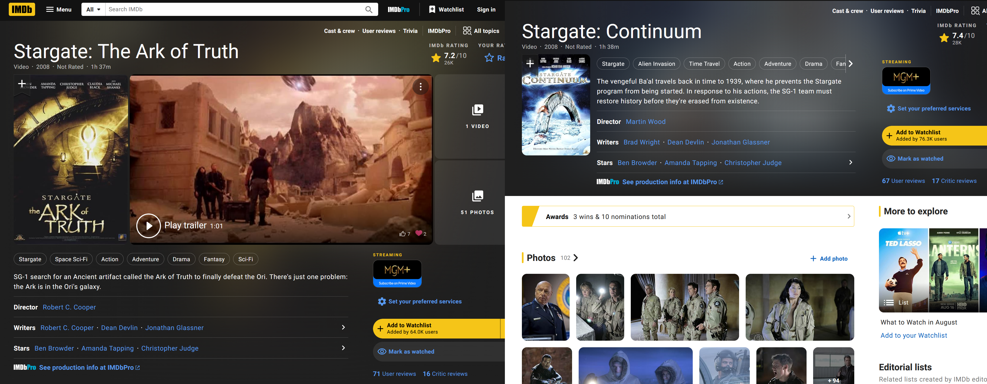Select the Sci-Fi genre chip
The width and height of the screenshot is (987, 384).
coord(246,259)
